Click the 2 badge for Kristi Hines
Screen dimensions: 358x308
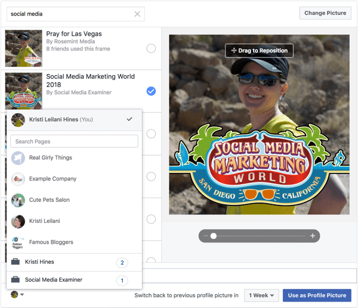pyautogui.click(x=122, y=263)
